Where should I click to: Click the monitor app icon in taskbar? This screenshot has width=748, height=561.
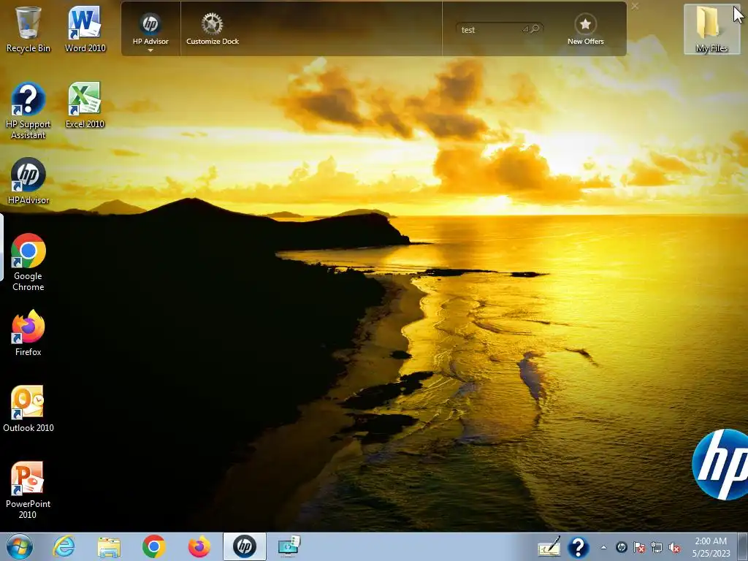coord(289,546)
